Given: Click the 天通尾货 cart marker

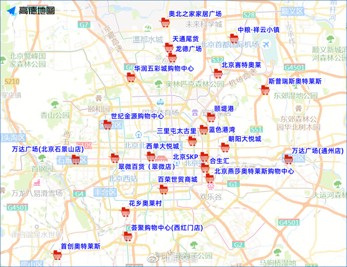Looking at the screenshot, I should tap(168, 48).
